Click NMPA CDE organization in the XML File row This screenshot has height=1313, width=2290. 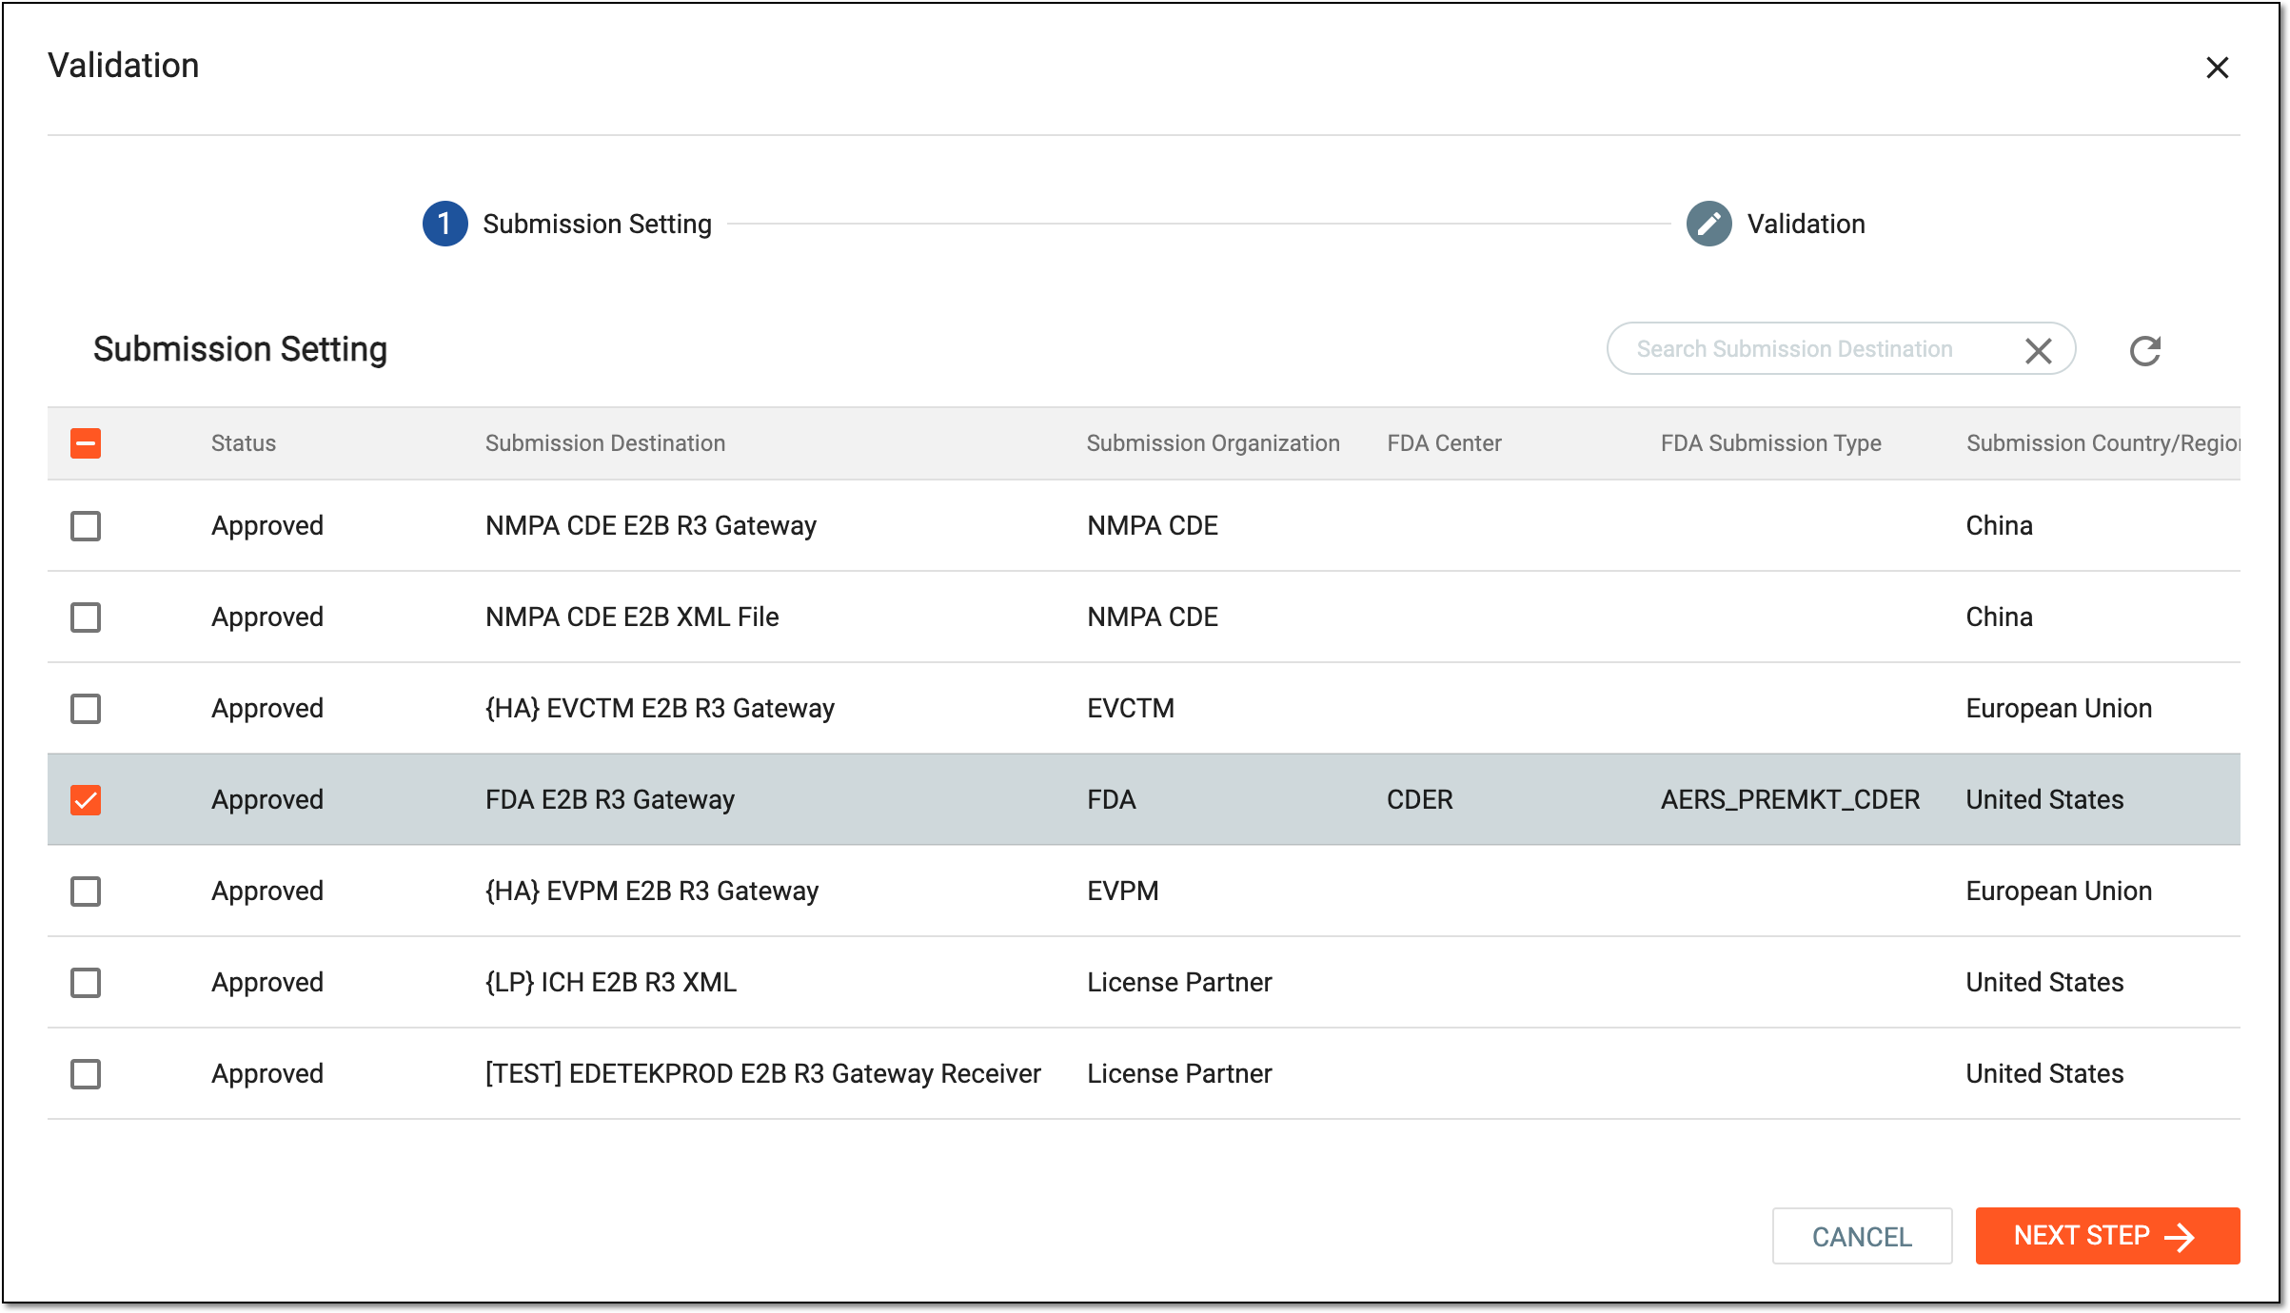point(1153,617)
